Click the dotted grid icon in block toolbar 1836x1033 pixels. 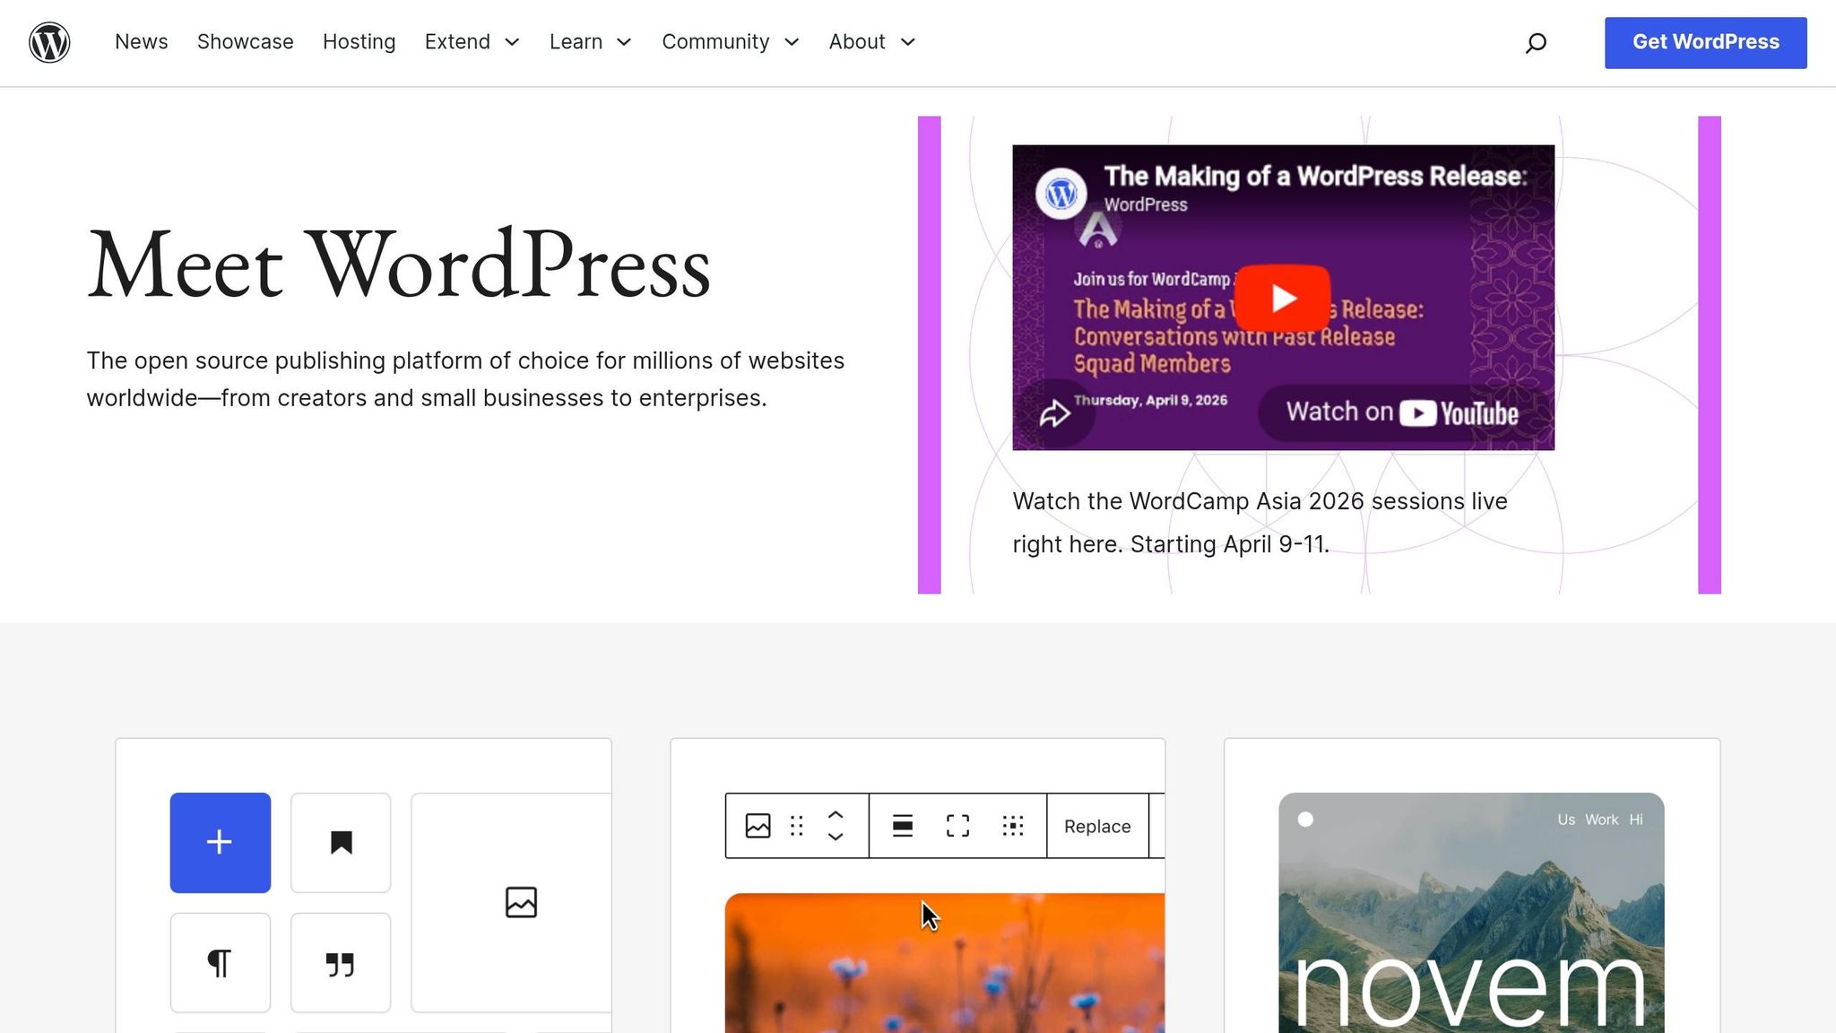click(x=1013, y=826)
